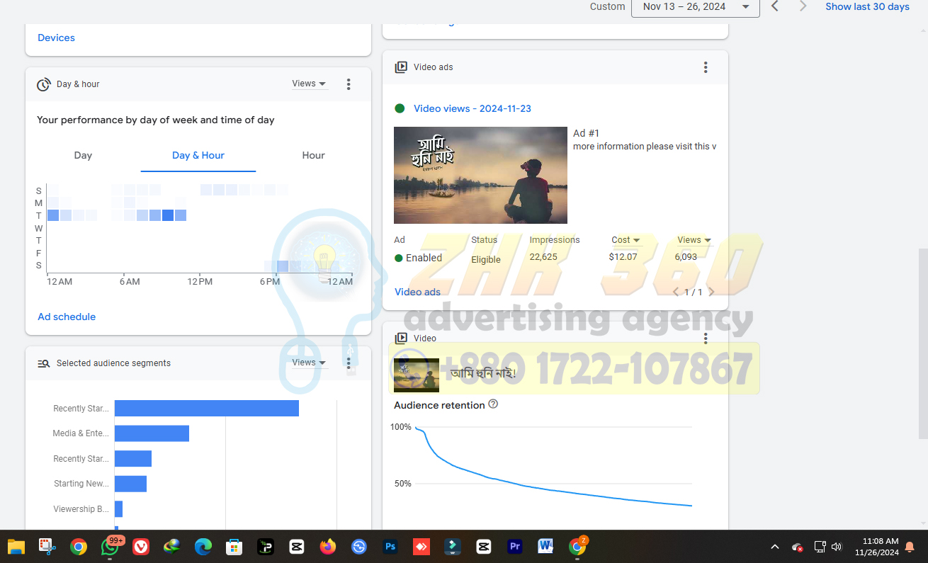Launch Premiere Pro from taskbar
The width and height of the screenshot is (928, 563).
pos(515,547)
